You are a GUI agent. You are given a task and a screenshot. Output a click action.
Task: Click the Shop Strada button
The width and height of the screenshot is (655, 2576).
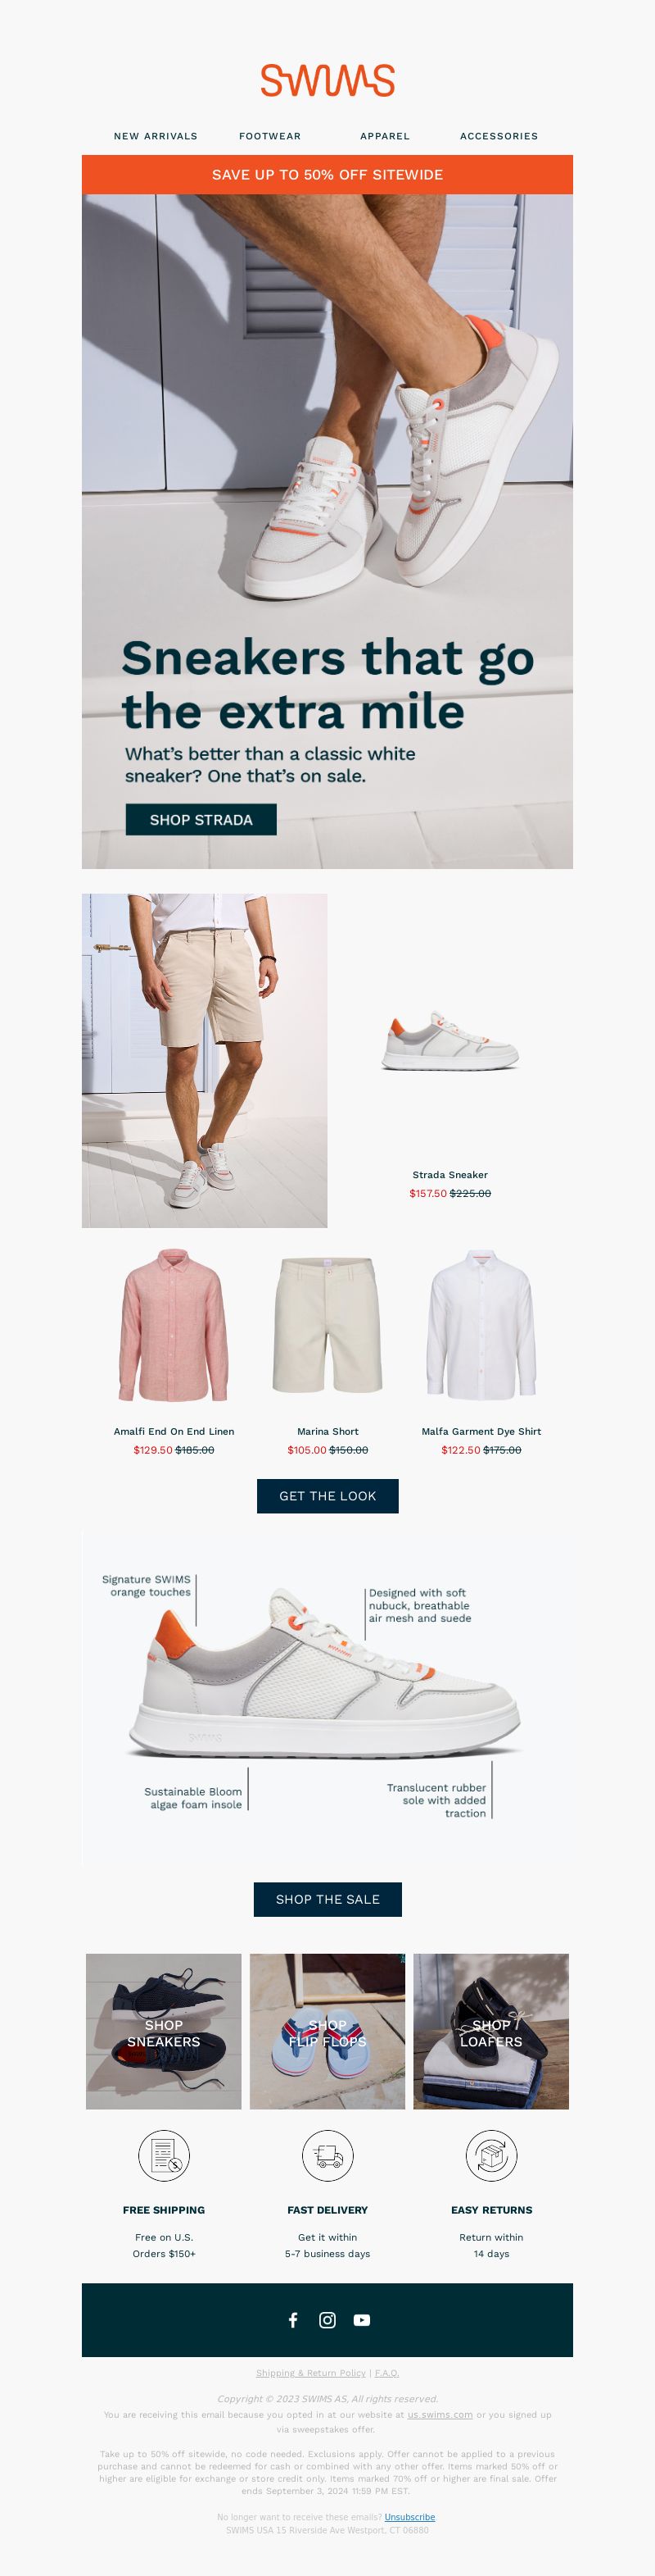coord(201,820)
